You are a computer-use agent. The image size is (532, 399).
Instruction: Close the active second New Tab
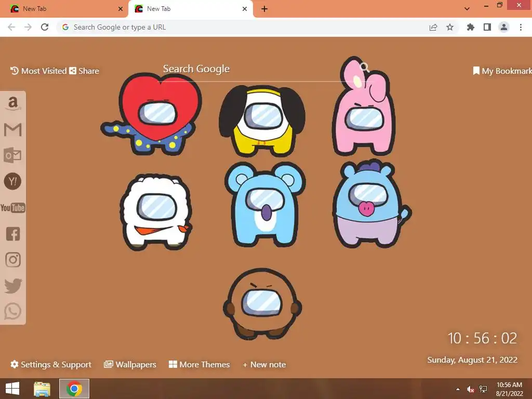click(245, 9)
